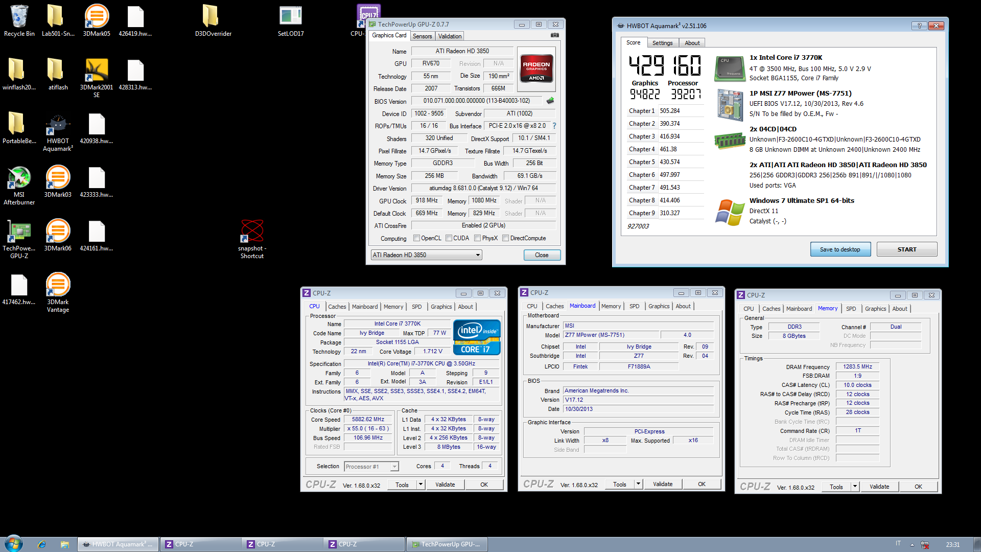Enable the OpenCL checkbox in GPU-Z

coord(416,238)
